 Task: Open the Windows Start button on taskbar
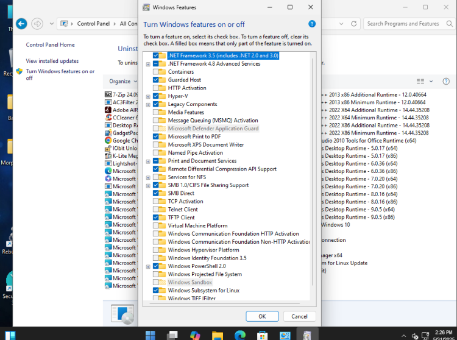pos(150,335)
